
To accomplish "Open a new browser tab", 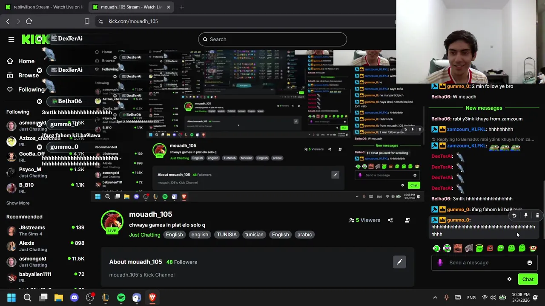I will [182, 7].
